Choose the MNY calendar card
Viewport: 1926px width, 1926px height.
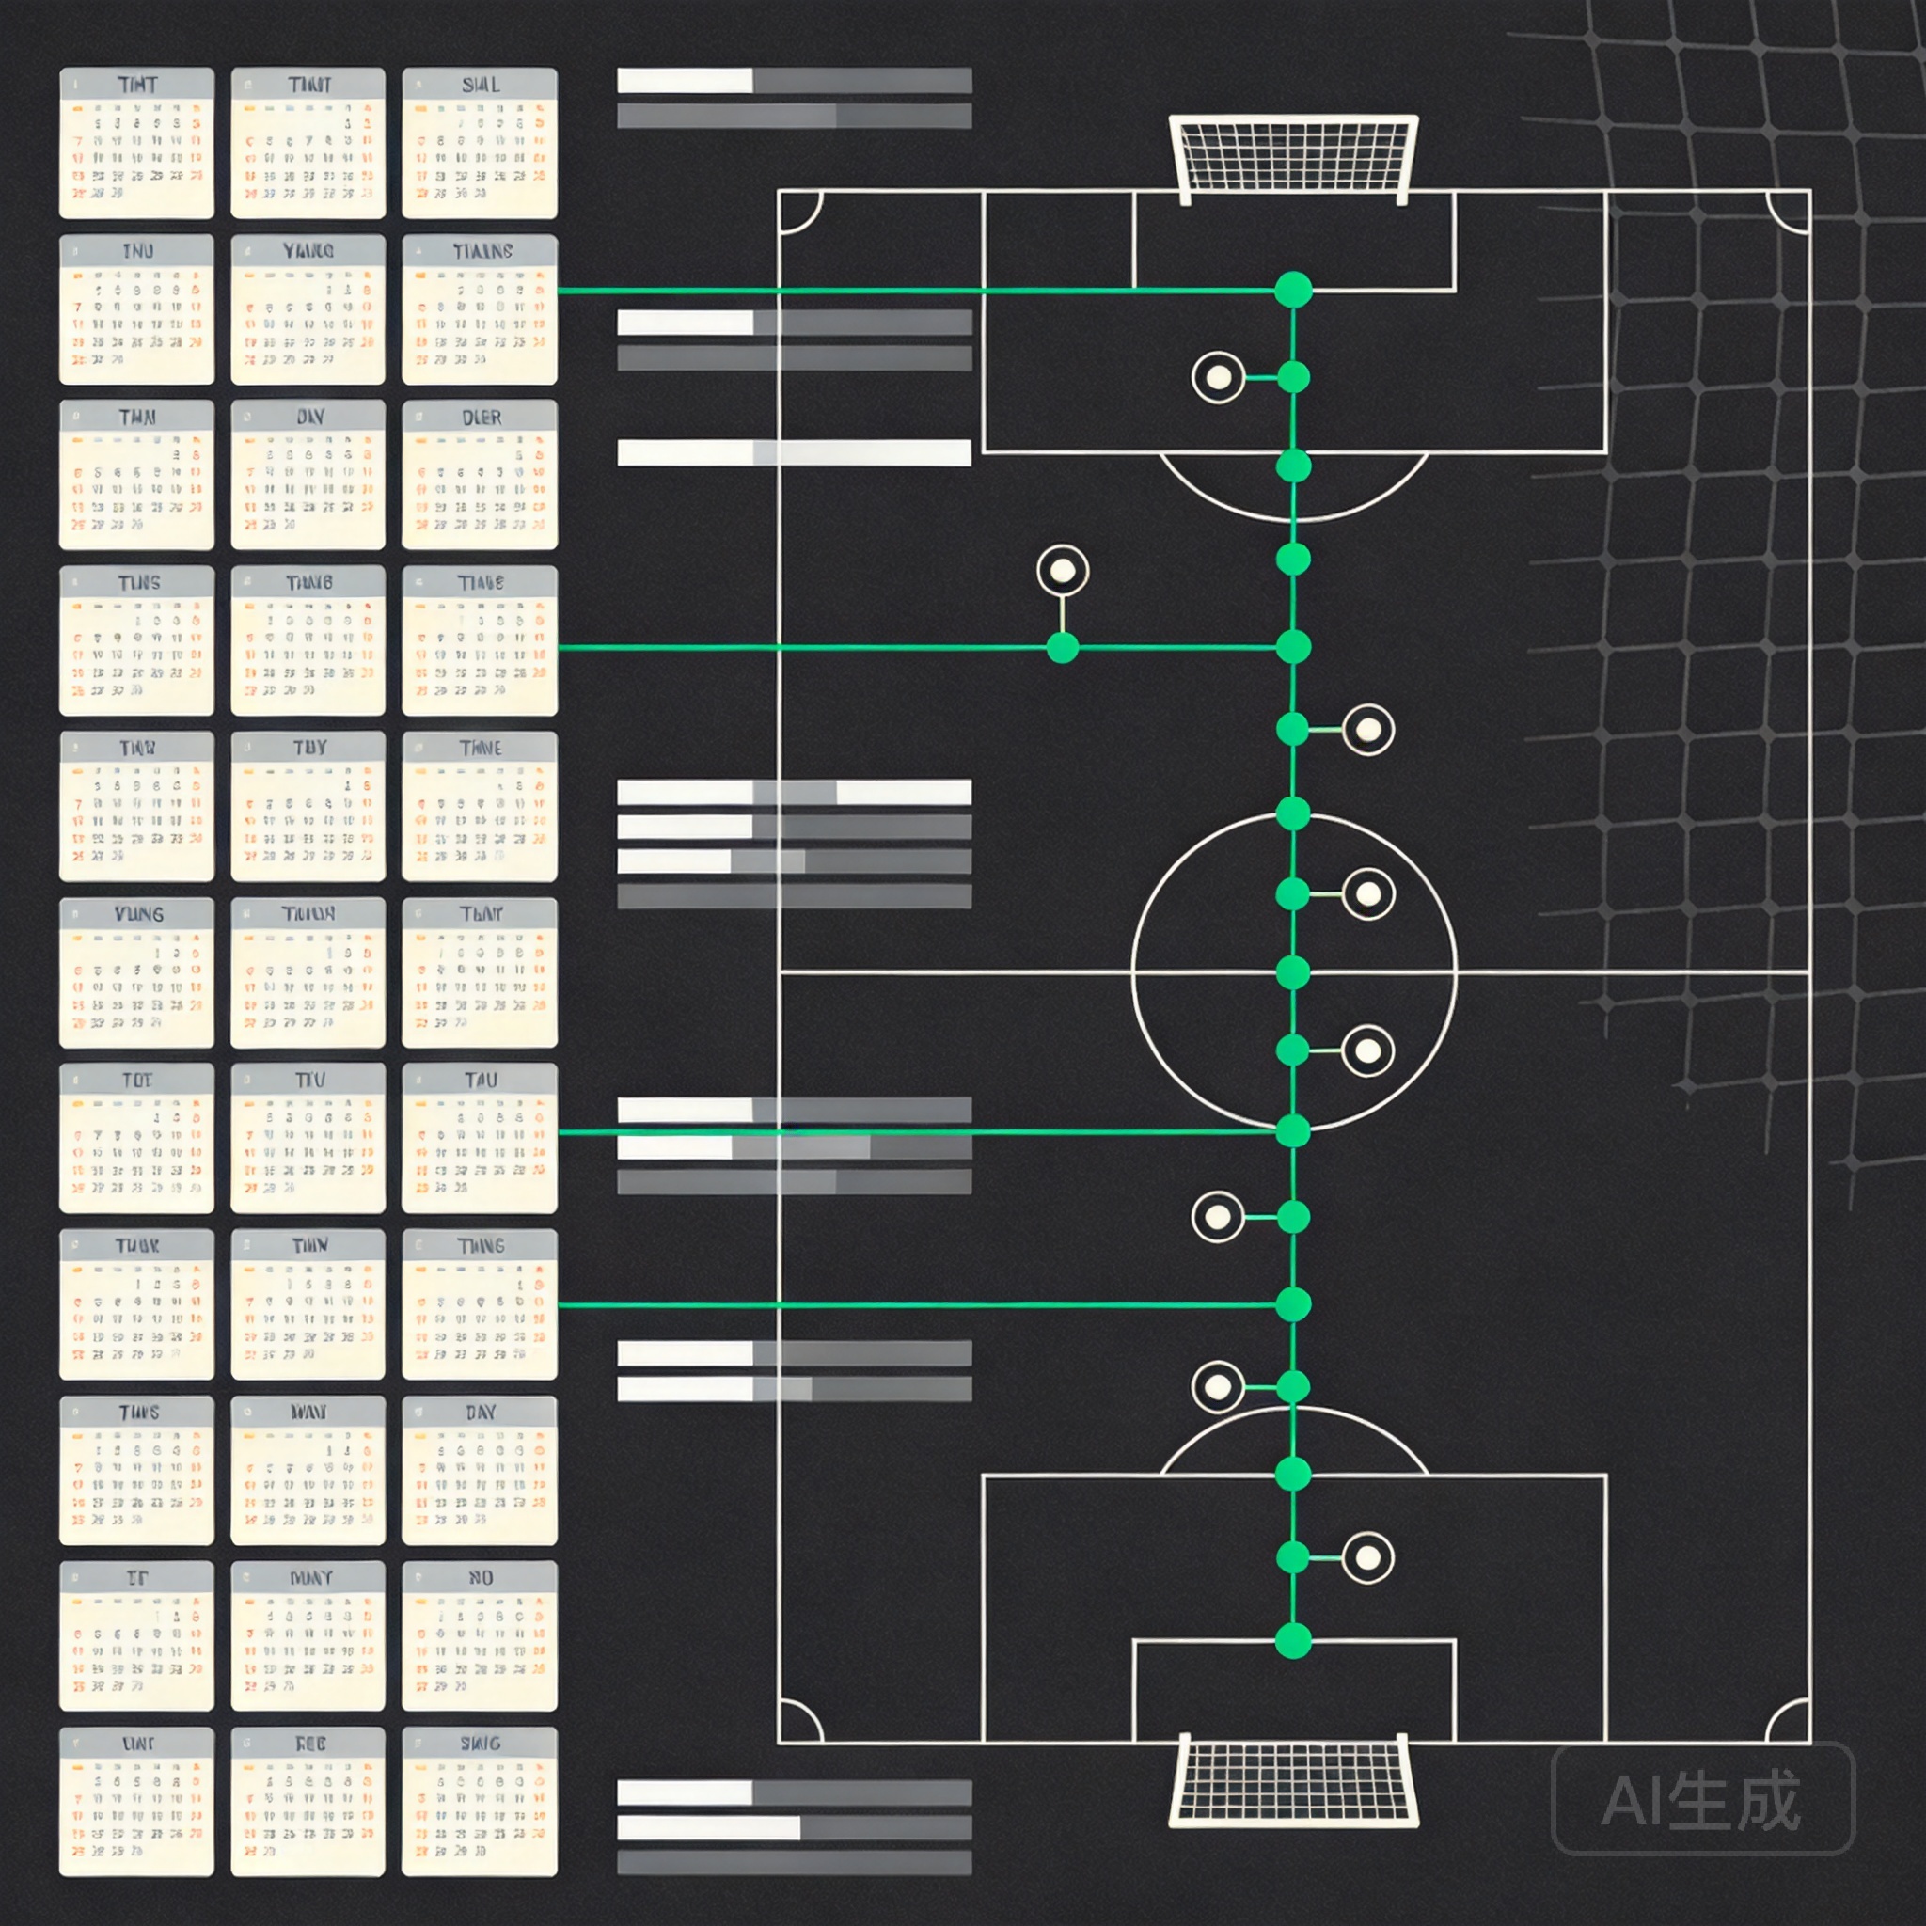tap(308, 1636)
